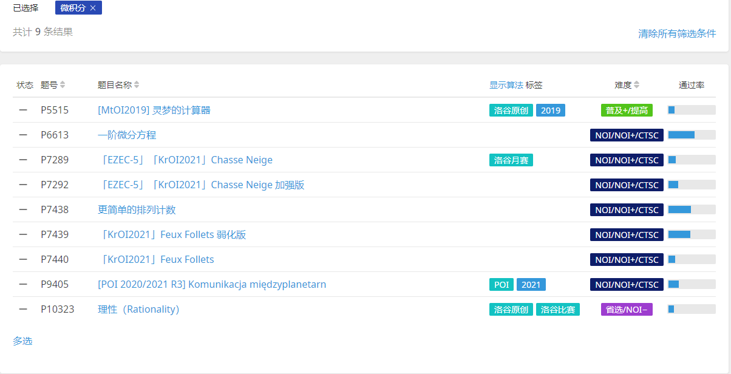Open Feux Follets 弱化版 problem
This screenshot has width=731, height=374.
point(172,235)
